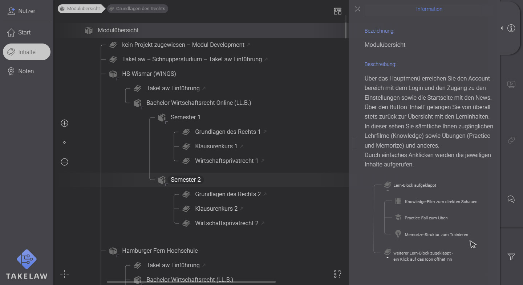Screen dimensions: 523x285
Task: Zoom into the module tree with the plus icon
Action: (x=64, y=123)
